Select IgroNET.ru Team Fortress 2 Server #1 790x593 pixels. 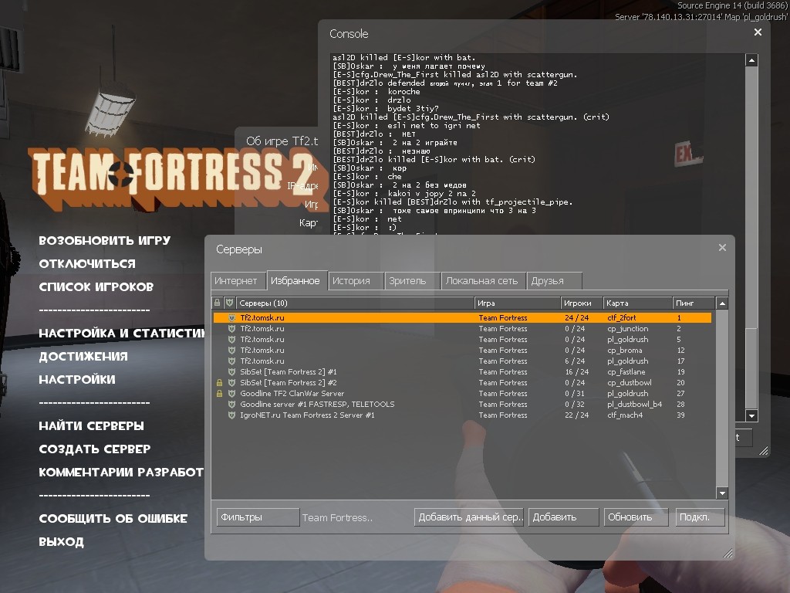pyautogui.click(x=462, y=415)
